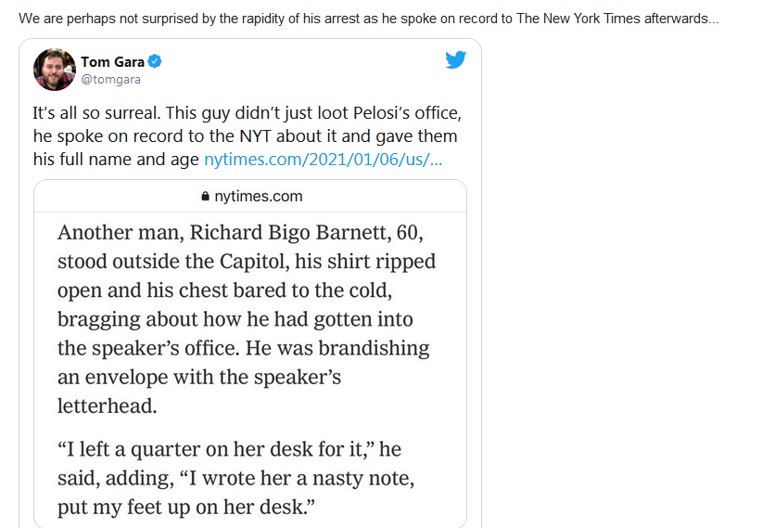
Task: Click the @tomgara handle
Action: point(110,79)
